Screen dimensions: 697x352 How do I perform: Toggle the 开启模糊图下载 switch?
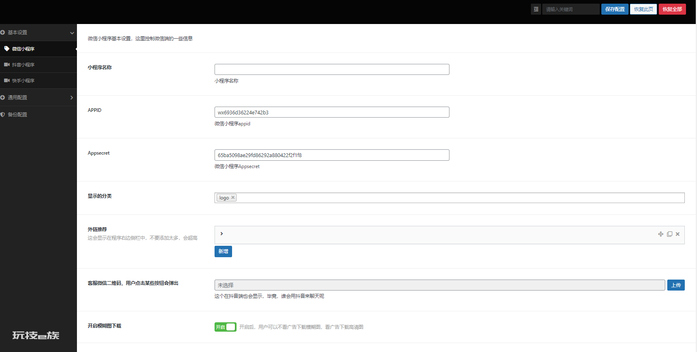coord(225,327)
